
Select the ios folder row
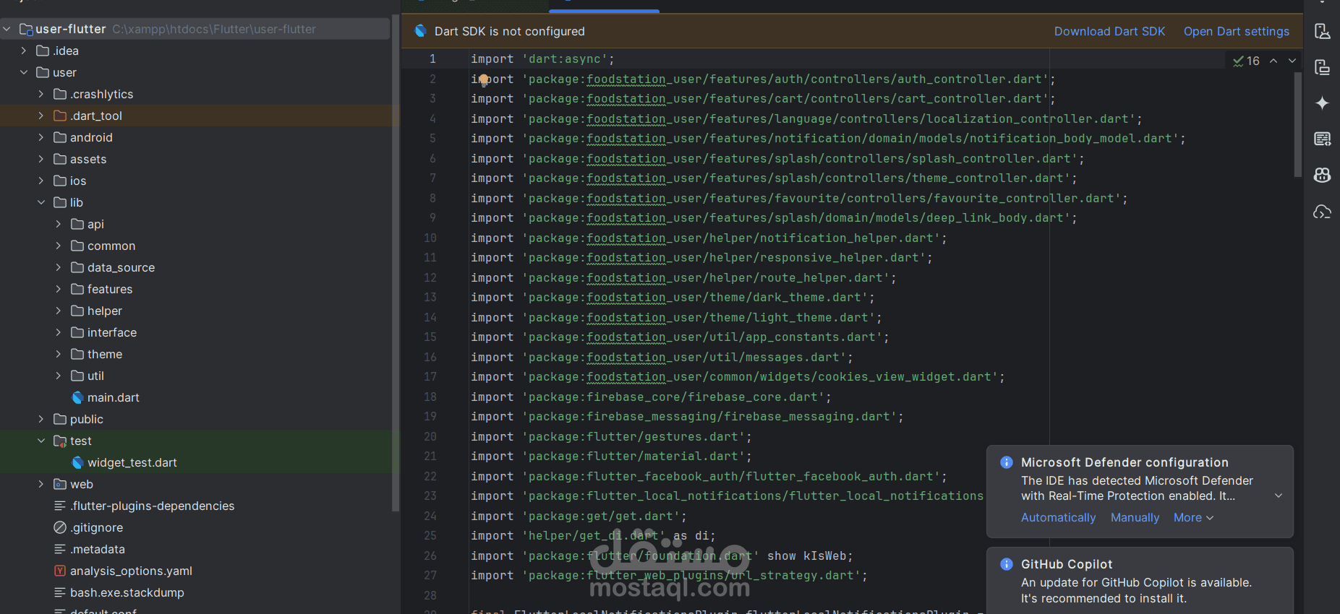click(x=195, y=181)
